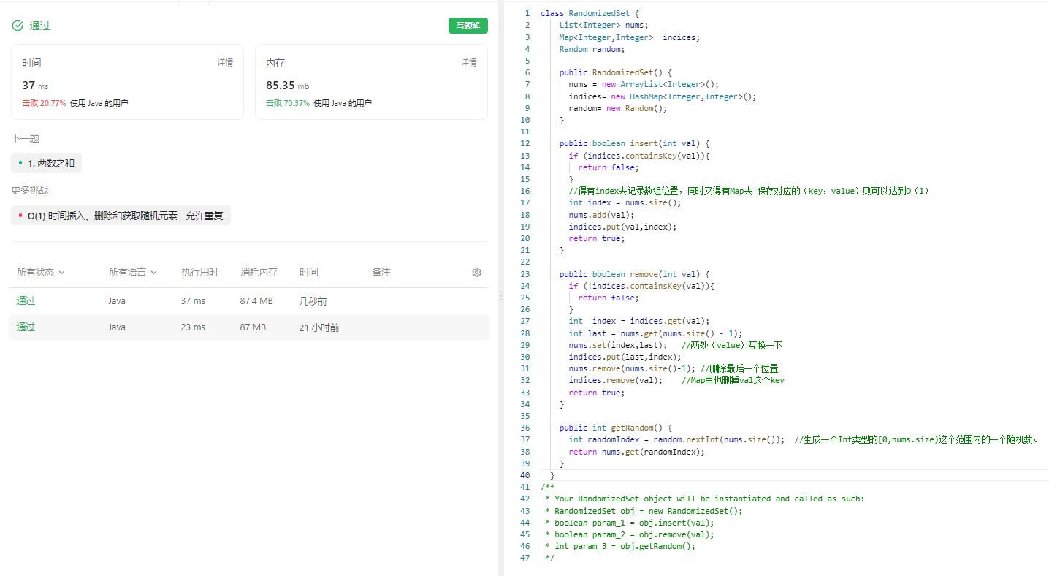Click line number 1 in editor

point(527,13)
